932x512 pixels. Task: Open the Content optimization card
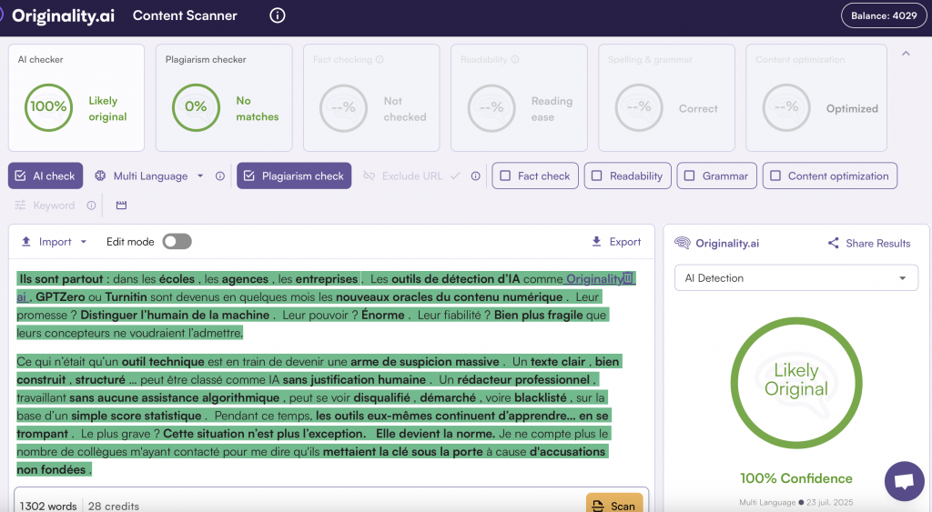[816, 98]
